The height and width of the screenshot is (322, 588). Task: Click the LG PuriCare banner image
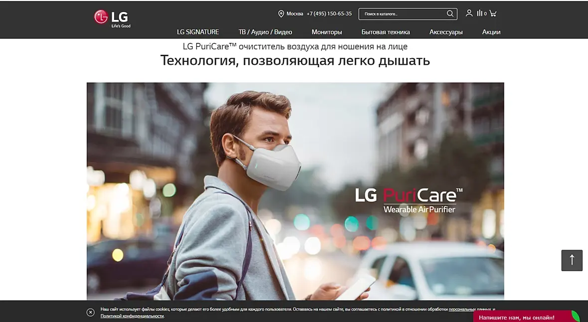tap(295, 191)
